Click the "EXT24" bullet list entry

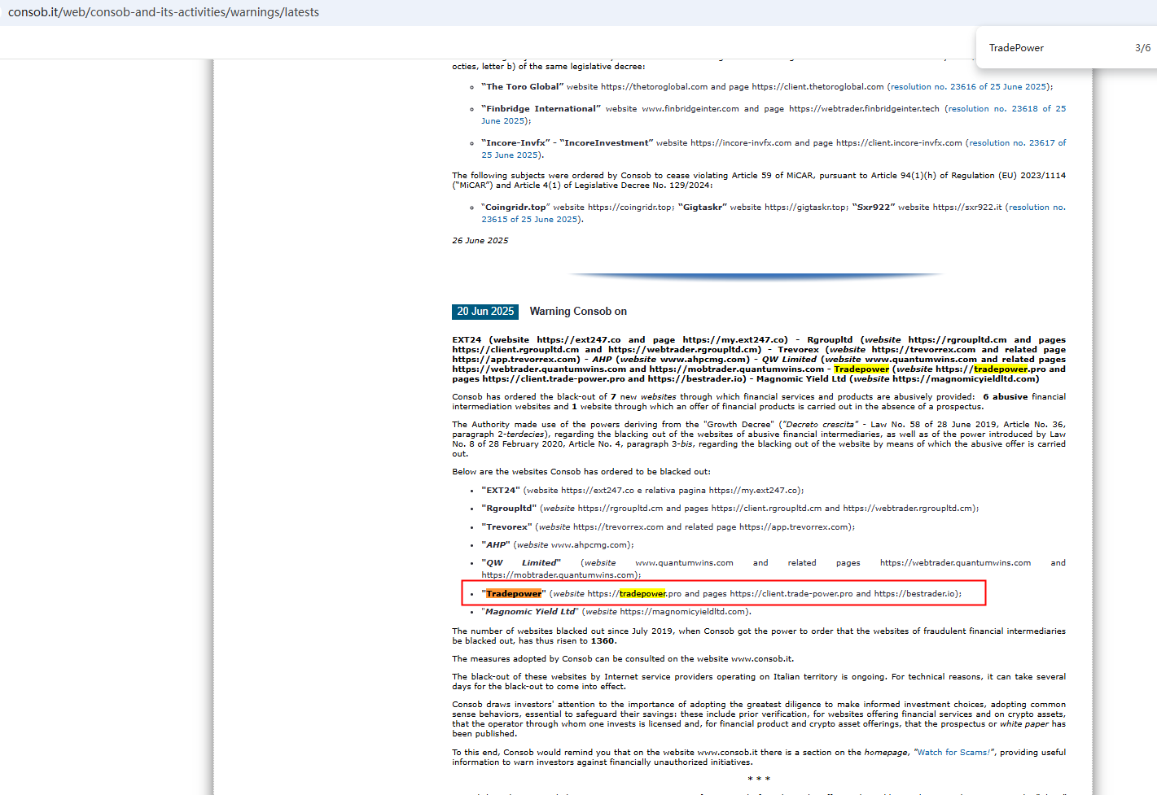pos(501,491)
